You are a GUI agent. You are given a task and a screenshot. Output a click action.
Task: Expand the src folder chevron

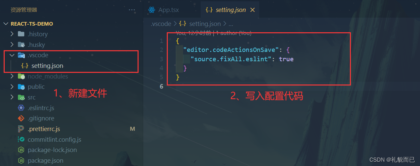12,97
